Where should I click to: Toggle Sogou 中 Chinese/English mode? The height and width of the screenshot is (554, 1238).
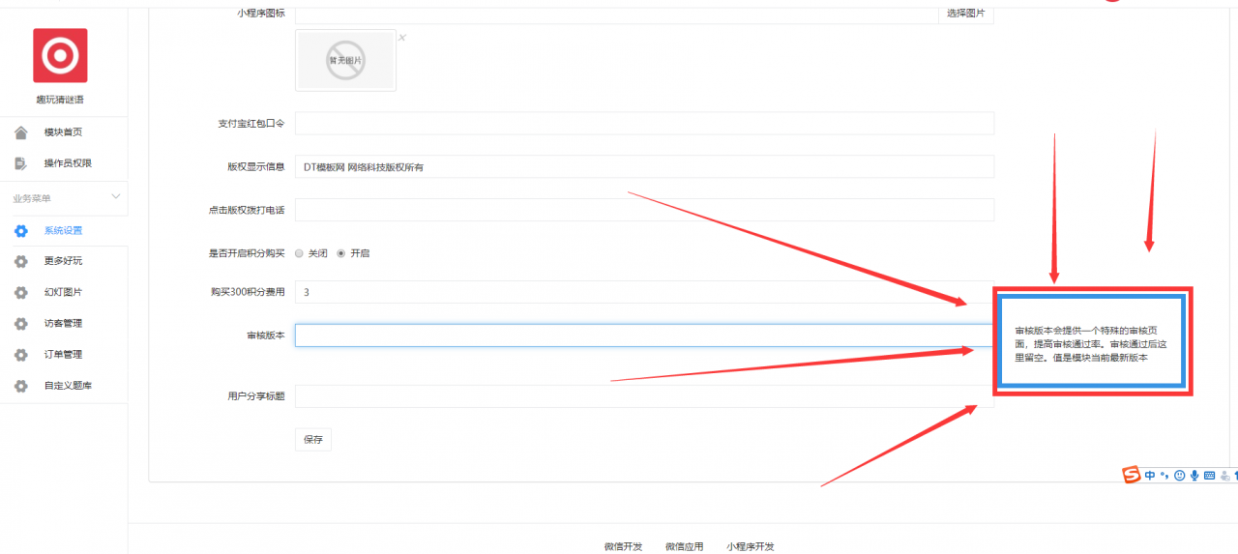(x=1150, y=476)
